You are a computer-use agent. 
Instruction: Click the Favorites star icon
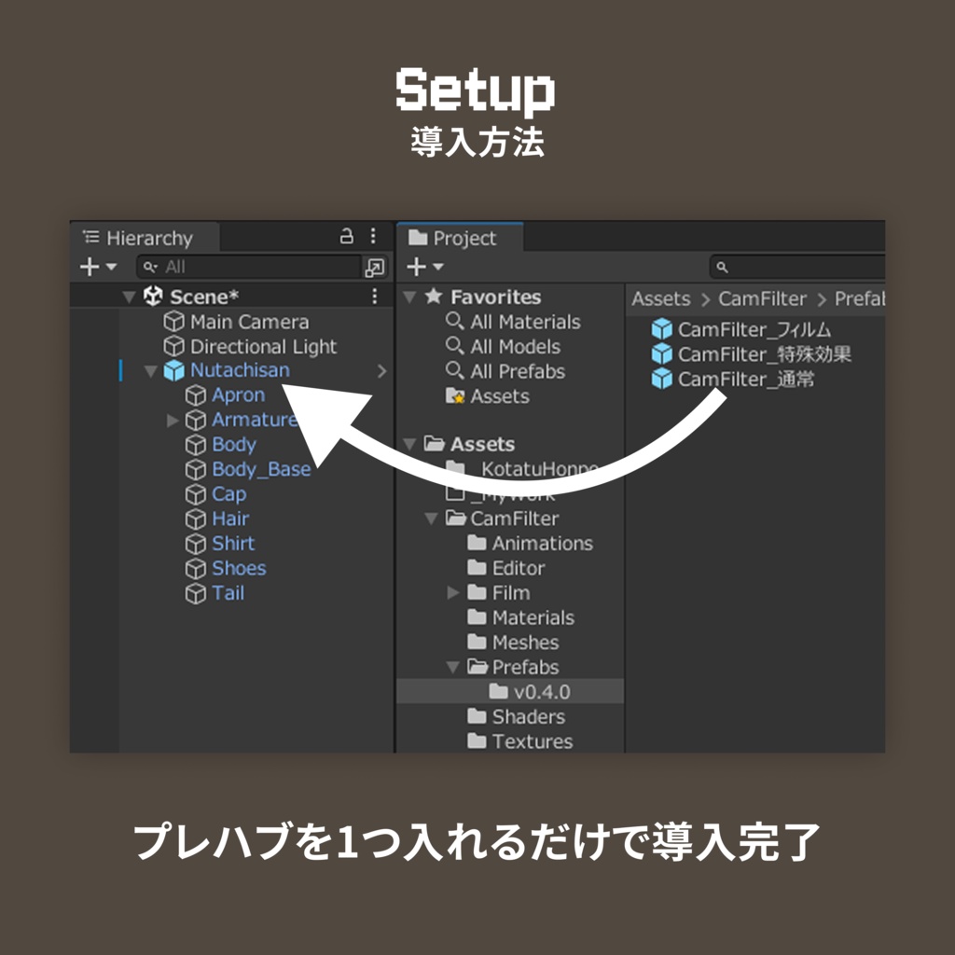pyautogui.click(x=434, y=296)
